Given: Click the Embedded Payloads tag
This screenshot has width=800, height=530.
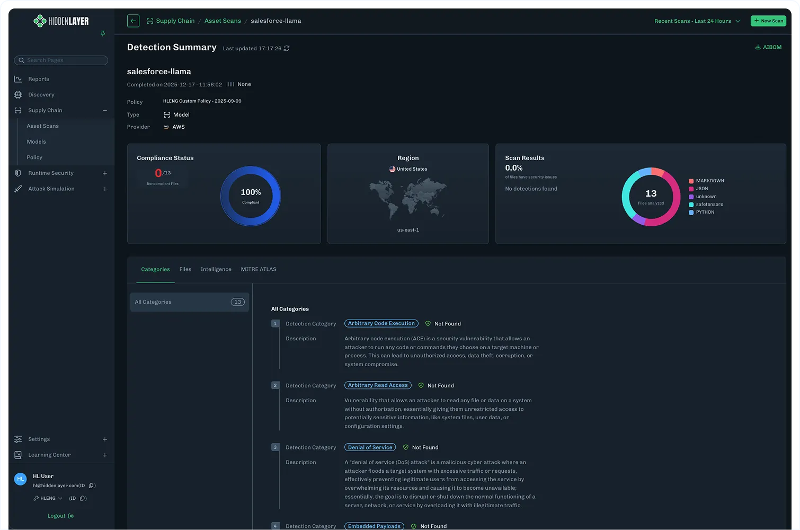Looking at the screenshot, I should [374, 526].
